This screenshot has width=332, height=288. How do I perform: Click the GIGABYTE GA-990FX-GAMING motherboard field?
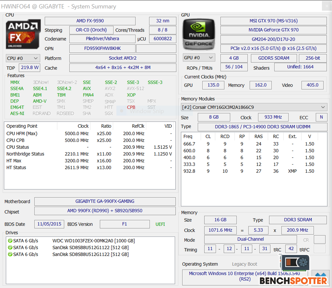(105, 201)
